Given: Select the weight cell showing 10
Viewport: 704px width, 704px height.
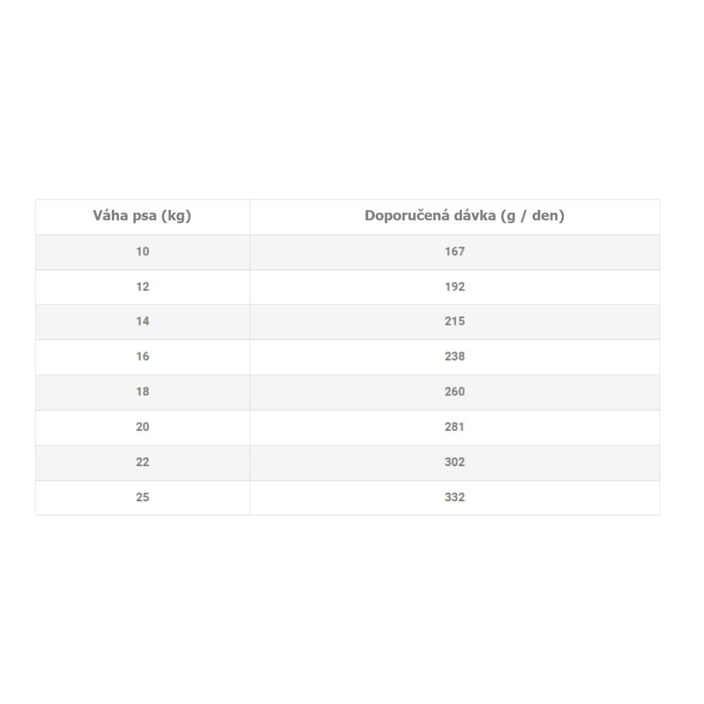Looking at the screenshot, I should [x=143, y=252].
